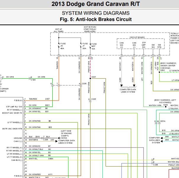Click circuit code B20
This screenshot has height=178, width=179.
click(x=151, y=82)
